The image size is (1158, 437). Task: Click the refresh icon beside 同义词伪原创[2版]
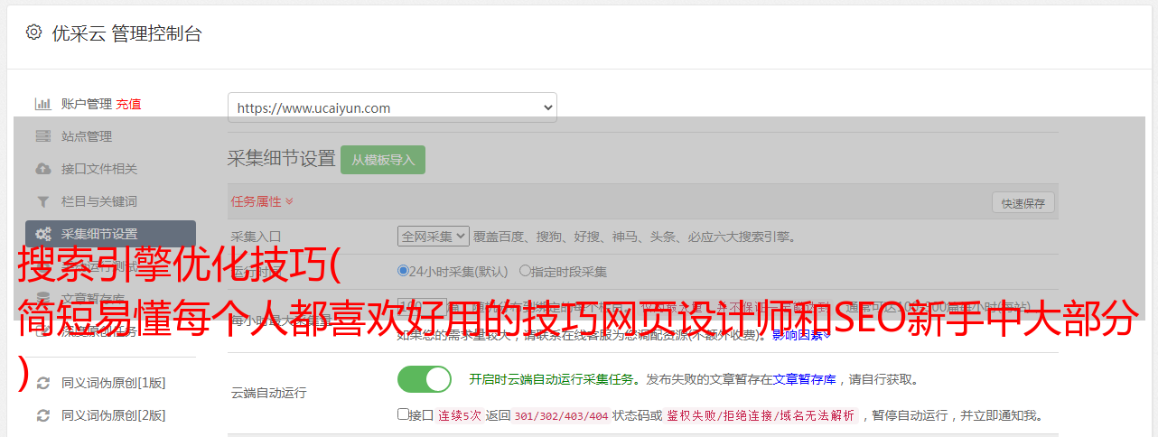(x=42, y=415)
